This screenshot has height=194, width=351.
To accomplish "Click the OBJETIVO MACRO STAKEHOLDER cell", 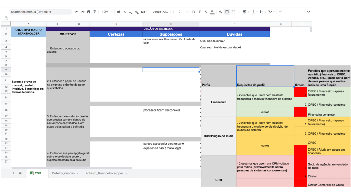I will [x=29, y=32].
